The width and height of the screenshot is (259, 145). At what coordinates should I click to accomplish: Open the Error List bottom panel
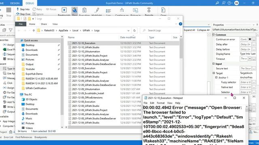pos(8,137)
